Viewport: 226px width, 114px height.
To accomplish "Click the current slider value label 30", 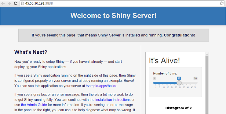I will click(x=179, y=78).
